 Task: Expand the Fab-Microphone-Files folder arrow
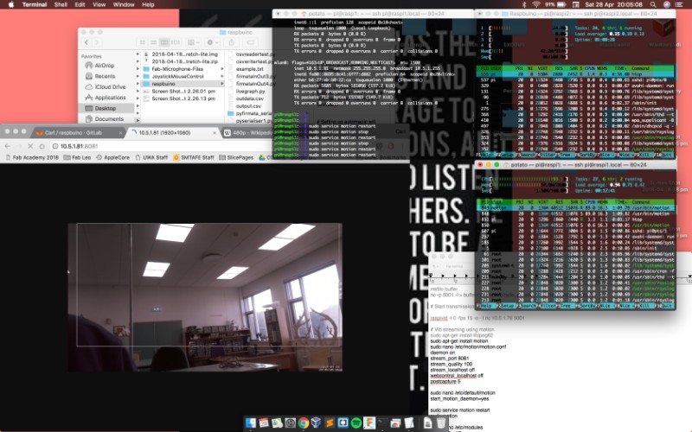[x=221, y=69]
